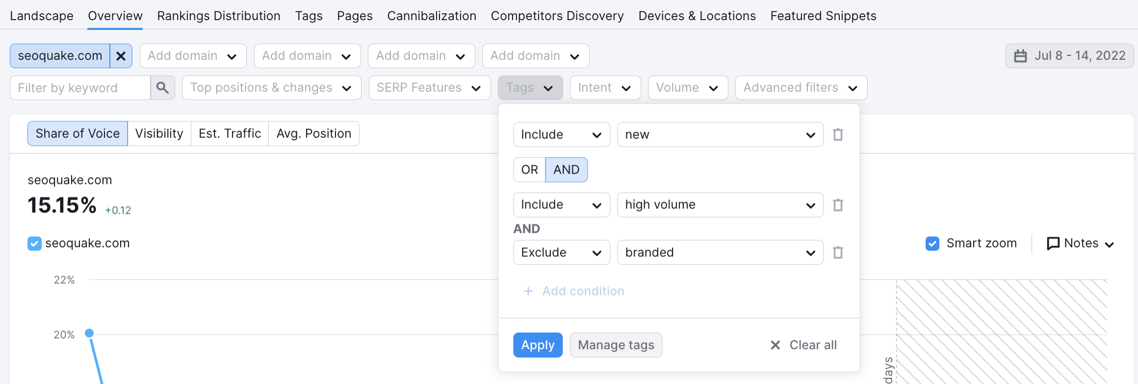Click the calendar icon in date range

1020,56
